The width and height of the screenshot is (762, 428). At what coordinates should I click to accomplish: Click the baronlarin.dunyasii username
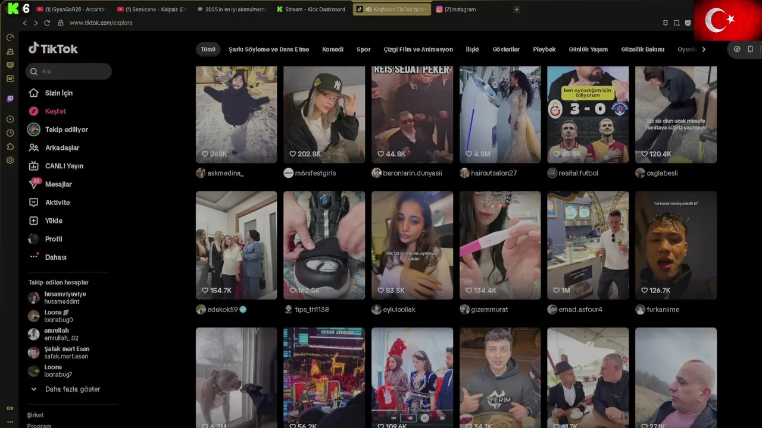(x=413, y=173)
